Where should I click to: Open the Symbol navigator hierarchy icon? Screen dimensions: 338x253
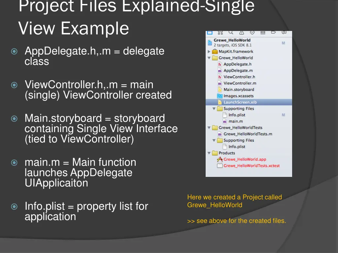(x=220, y=33)
